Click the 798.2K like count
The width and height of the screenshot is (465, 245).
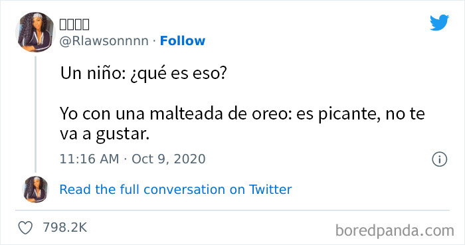(65, 228)
